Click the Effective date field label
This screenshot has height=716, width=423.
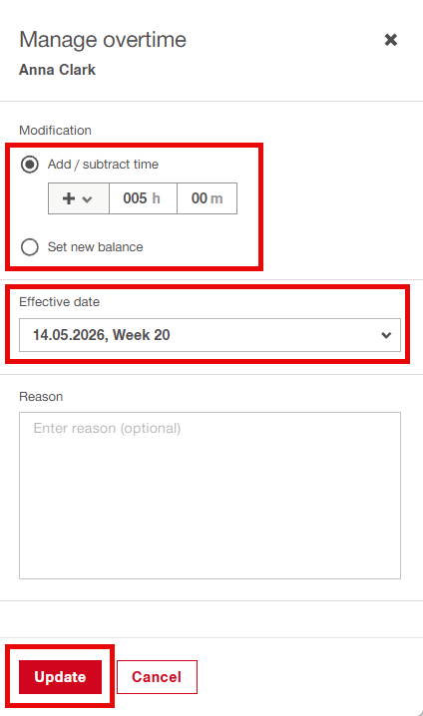tap(60, 302)
